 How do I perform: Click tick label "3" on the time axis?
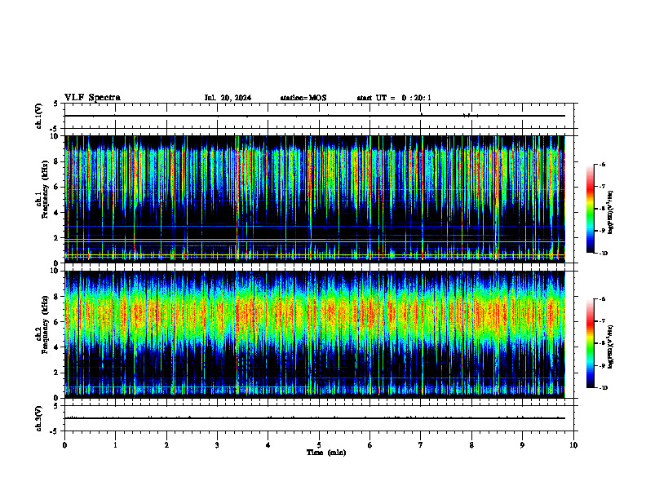[x=217, y=445]
